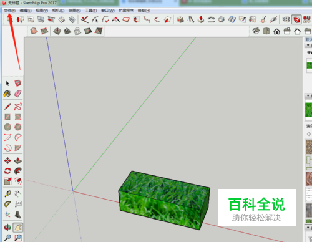Activate the Rotate tool

point(7,171)
